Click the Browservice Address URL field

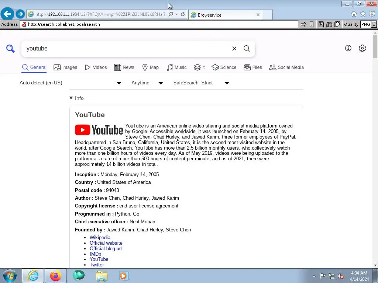tap(159, 24)
